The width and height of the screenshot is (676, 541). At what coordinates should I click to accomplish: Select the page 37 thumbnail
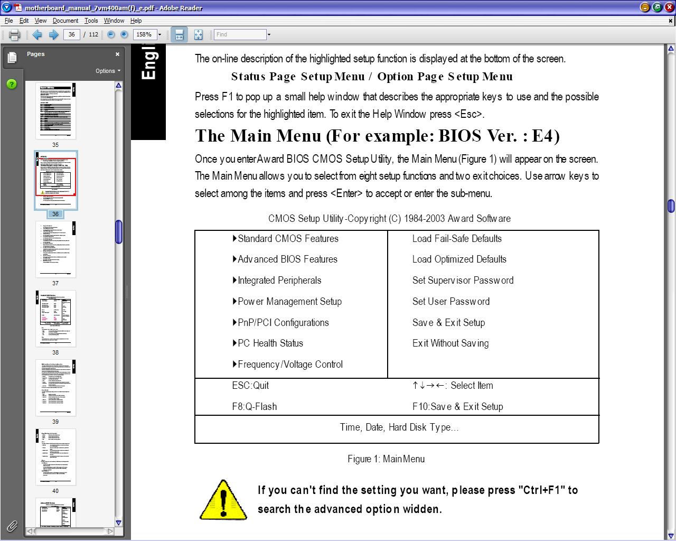[x=55, y=249]
